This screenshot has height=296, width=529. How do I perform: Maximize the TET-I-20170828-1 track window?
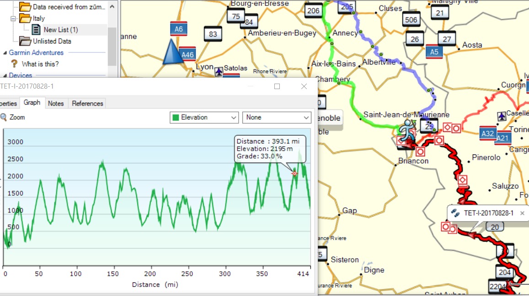[x=277, y=86]
